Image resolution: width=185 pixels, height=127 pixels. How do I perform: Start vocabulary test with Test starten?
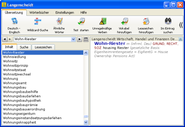coord(81,25)
